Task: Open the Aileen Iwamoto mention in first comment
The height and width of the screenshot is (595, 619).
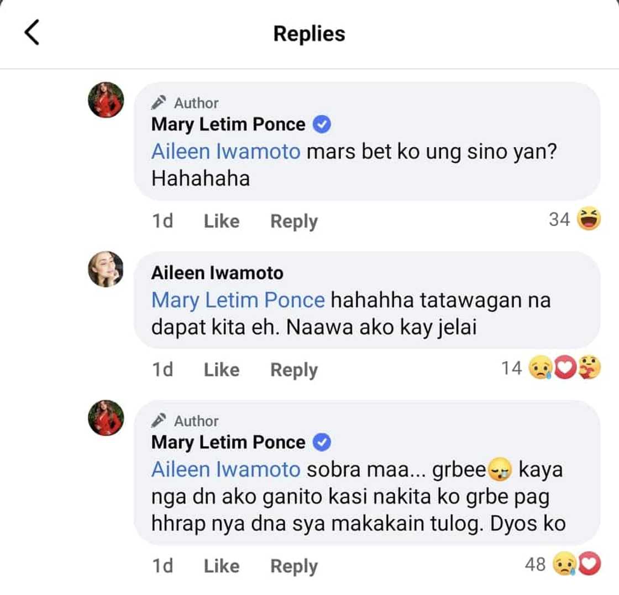Action: (x=225, y=152)
